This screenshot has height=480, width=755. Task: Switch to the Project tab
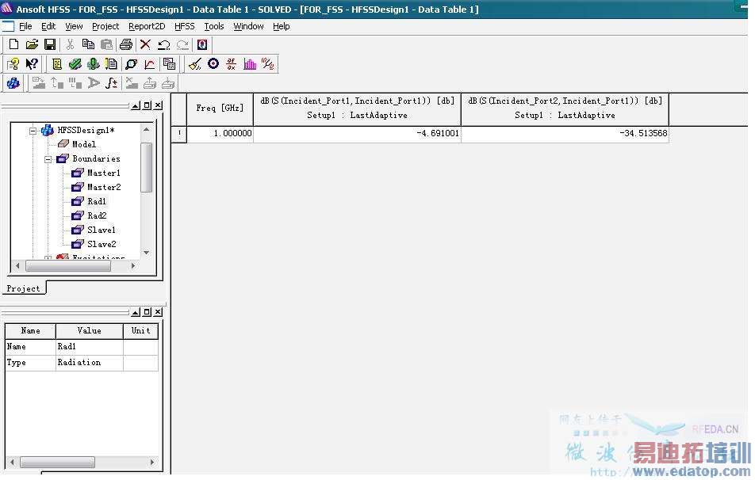tap(24, 288)
